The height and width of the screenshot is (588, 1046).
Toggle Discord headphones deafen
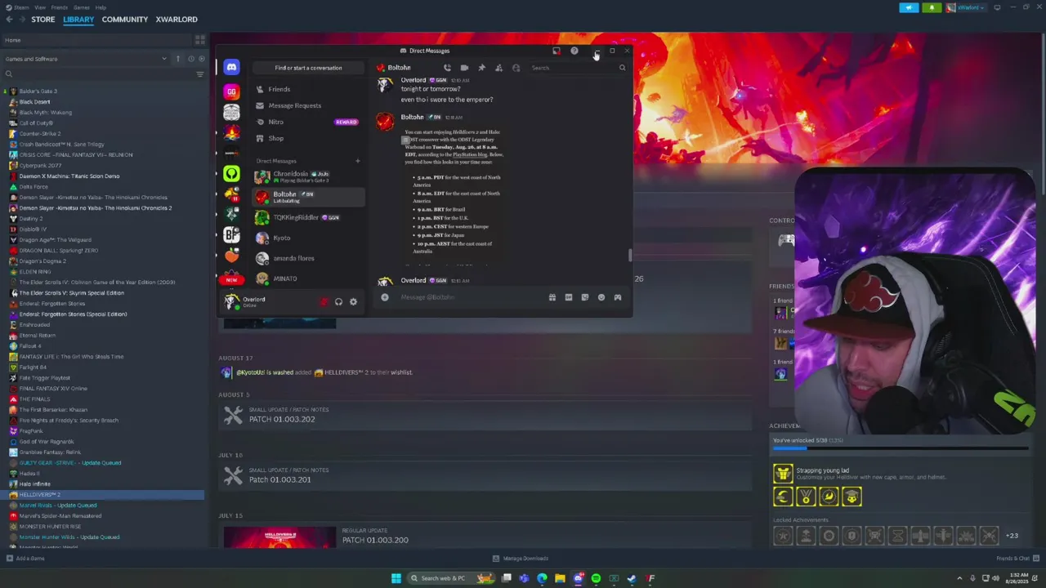pos(338,301)
